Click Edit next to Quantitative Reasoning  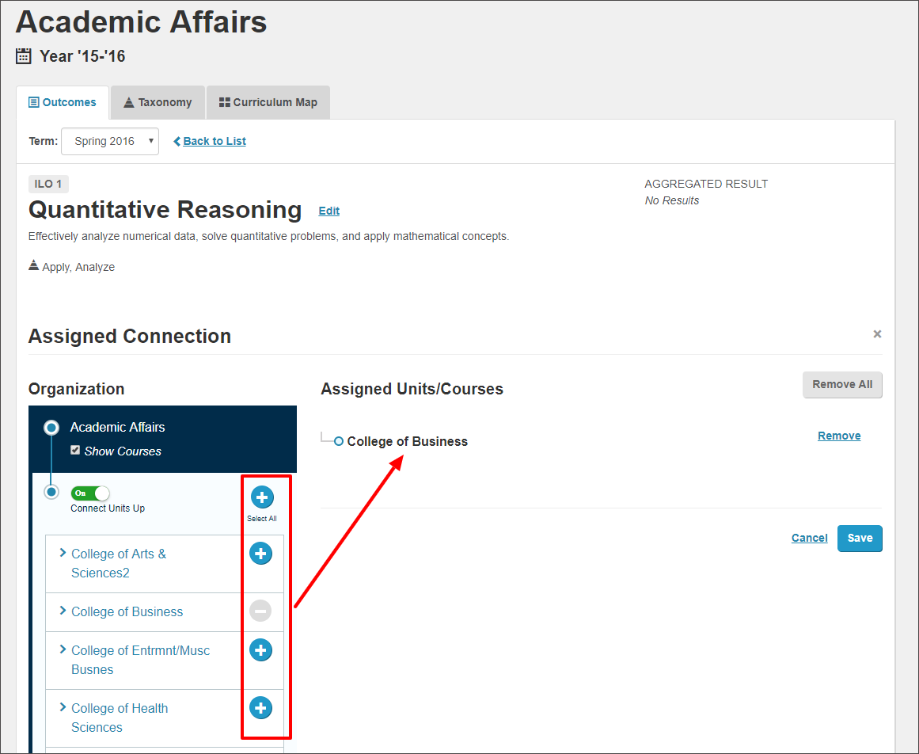(x=328, y=211)
